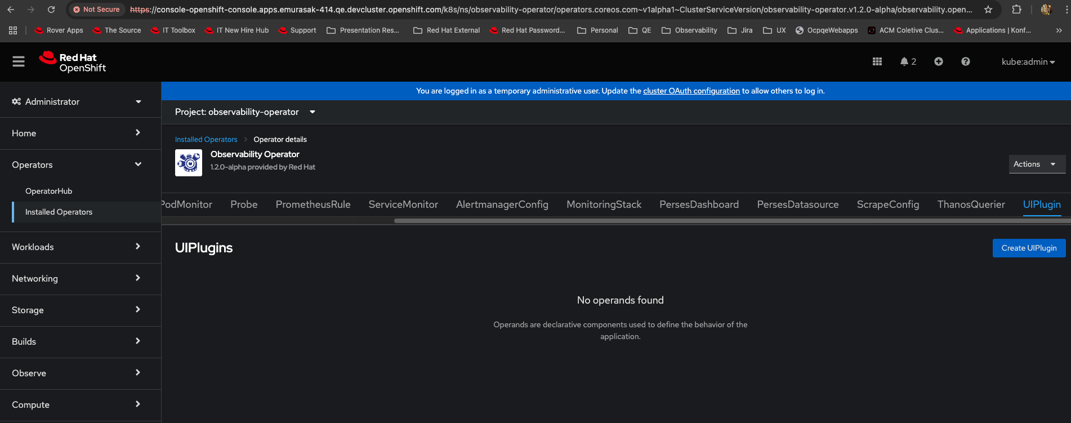The image size is (1071, 423).
Task: Show more bookmarks overflow chevron
Action: click(x=1059, y=30)
